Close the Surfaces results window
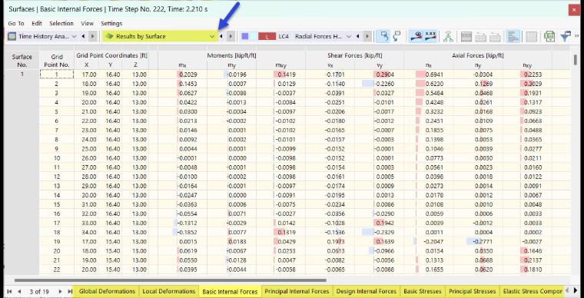This screenshot has width=584, height=298. tap(574, 10)
